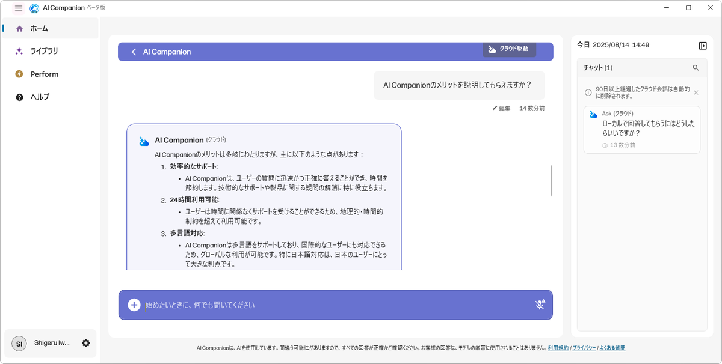Click the conversation scrollbar thumb
Image resolution: width=722 pixels, height=364 pixels.
(551, 180)
